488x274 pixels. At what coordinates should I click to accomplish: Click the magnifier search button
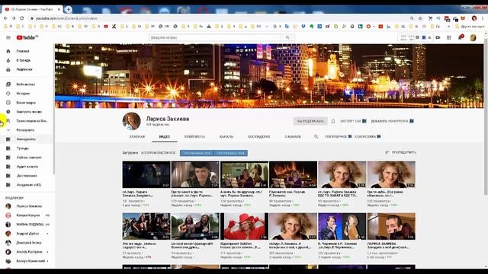point(287,37)
